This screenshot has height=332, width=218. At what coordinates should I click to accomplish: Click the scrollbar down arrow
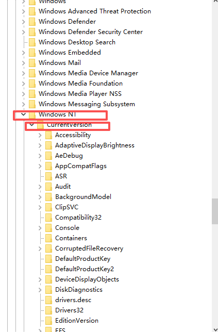(x=215, y=329)
